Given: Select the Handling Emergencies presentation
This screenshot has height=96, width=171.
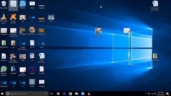Looking at the screenshot, I should (x=13, y=32).
